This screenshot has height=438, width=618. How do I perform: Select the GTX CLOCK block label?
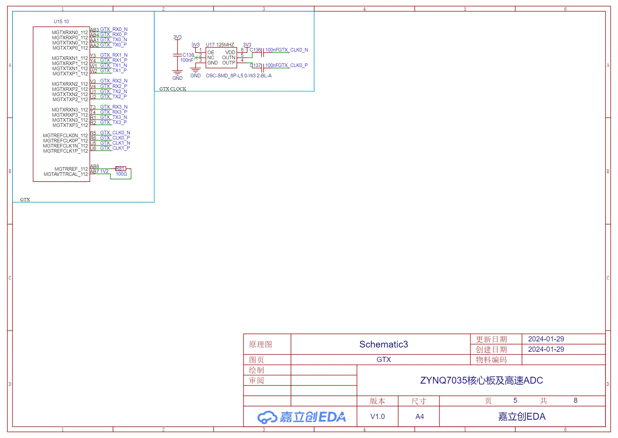click(173, 89)
